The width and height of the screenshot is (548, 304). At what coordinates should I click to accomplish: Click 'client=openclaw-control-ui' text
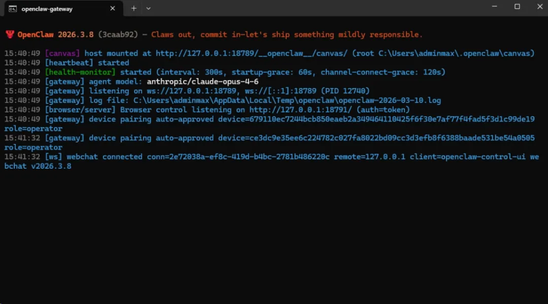tap(467, 157)
